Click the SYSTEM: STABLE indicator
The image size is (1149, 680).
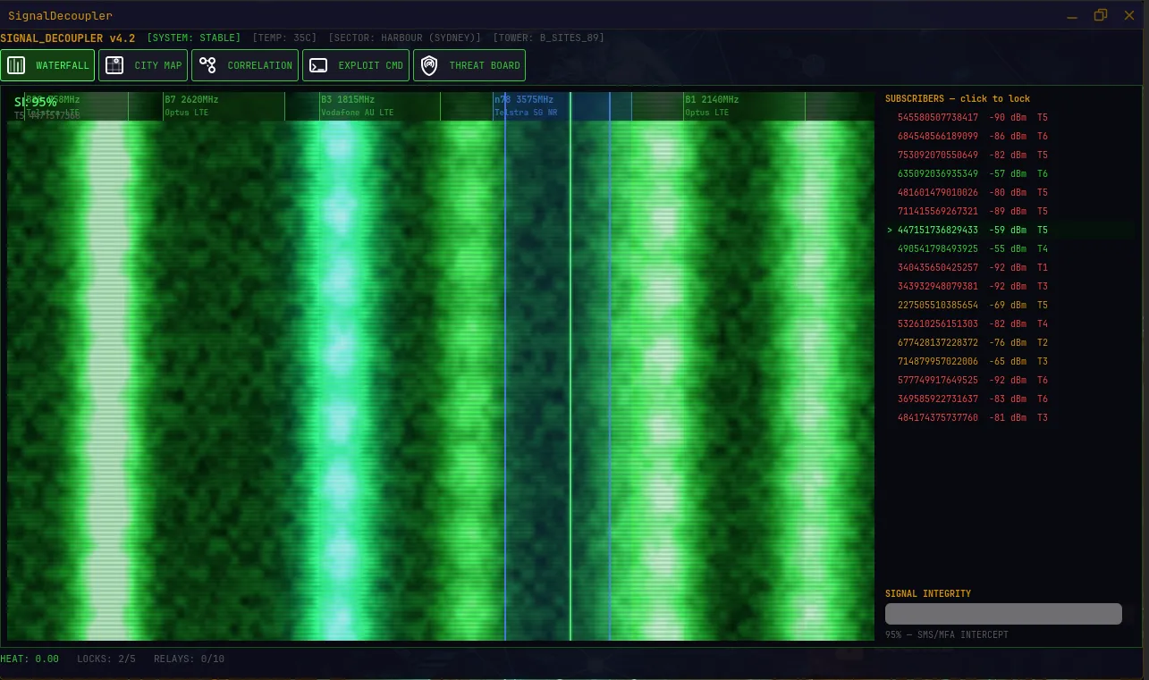coord(194,38)
